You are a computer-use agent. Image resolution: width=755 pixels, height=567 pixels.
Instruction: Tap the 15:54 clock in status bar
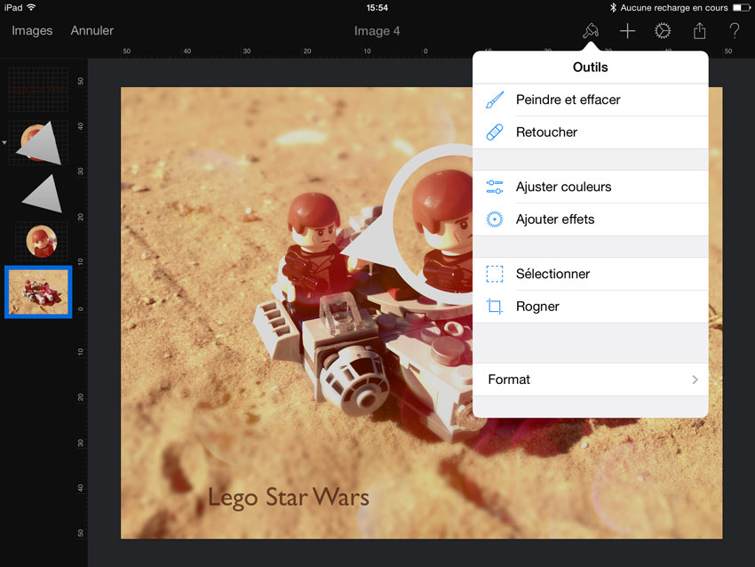pos(377,8)
